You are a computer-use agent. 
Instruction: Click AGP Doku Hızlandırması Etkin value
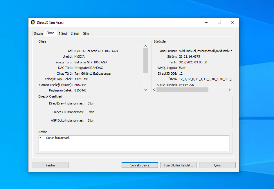pyautogui.click(x=91, y=120)
